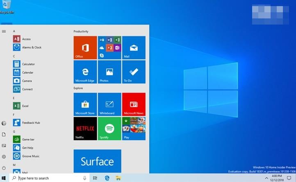
Task: Open Task View on the taskbar
Action: (95, 178)
